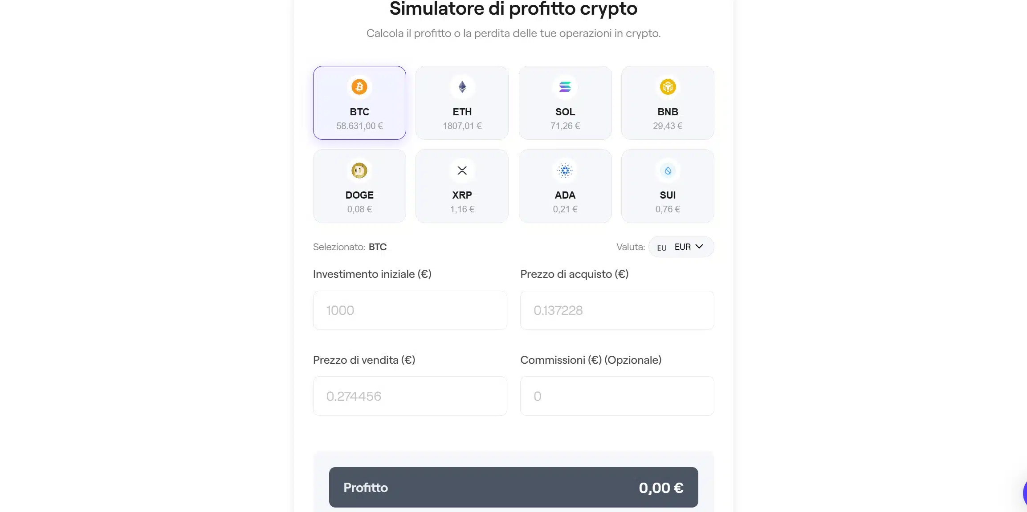
Task: Click the Profitto result bar
Action: (513, 487)
